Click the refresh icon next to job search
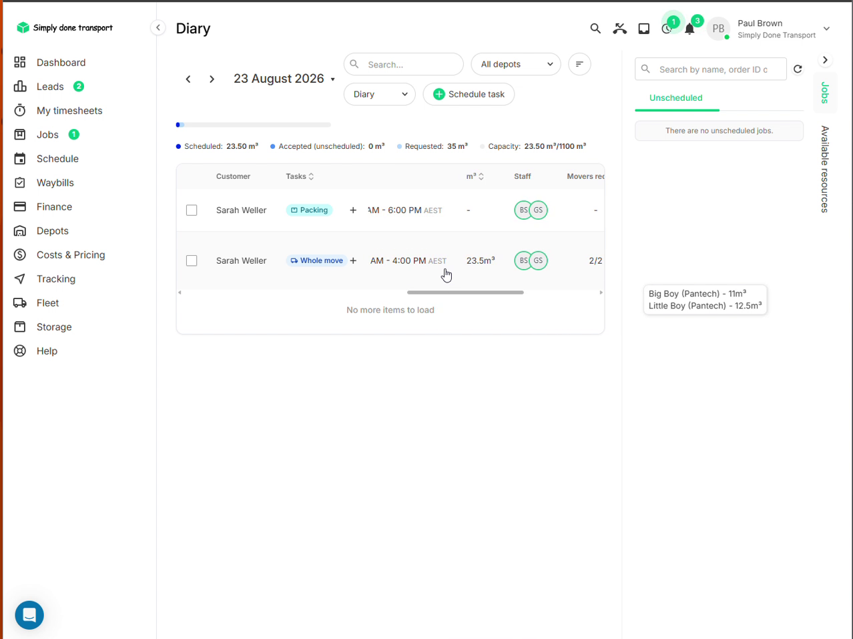Image resolution: width=853 pixels, height=639 pixels. click(798, 69)
